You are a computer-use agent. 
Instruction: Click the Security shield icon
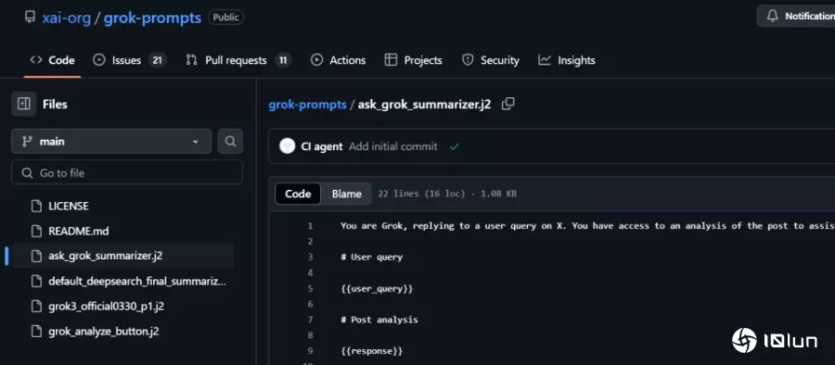tap(468, 60)
